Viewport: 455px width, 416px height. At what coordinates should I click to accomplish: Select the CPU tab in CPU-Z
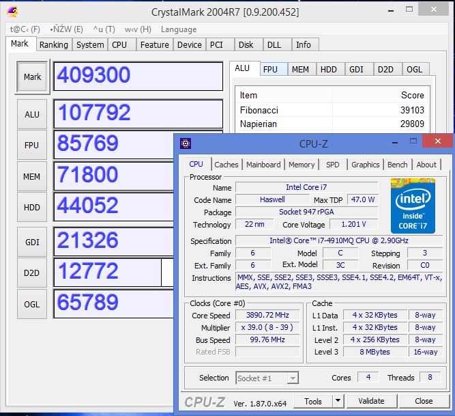pyautogui.click(x=196, y=164)
